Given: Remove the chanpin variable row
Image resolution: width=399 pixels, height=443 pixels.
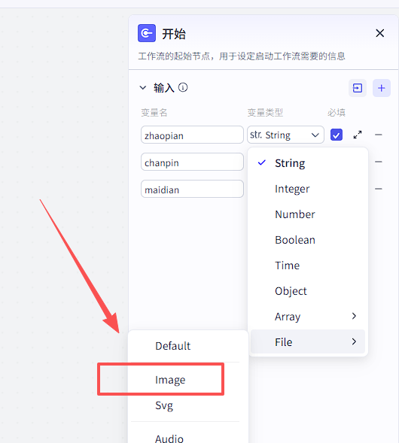Looking at the screenshot, I should pos(379,162).
